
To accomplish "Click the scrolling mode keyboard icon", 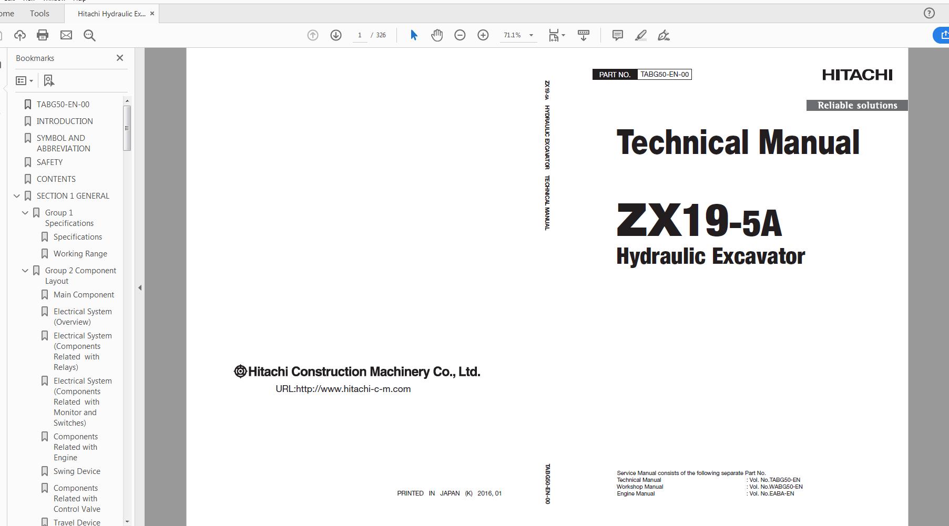I will (584, 35).
